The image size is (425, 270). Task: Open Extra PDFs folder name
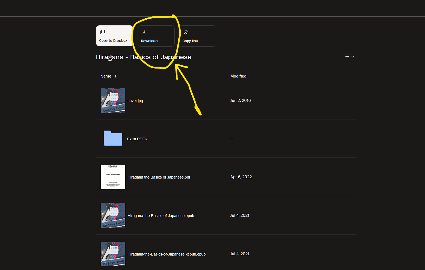click(x=137, y=139)
